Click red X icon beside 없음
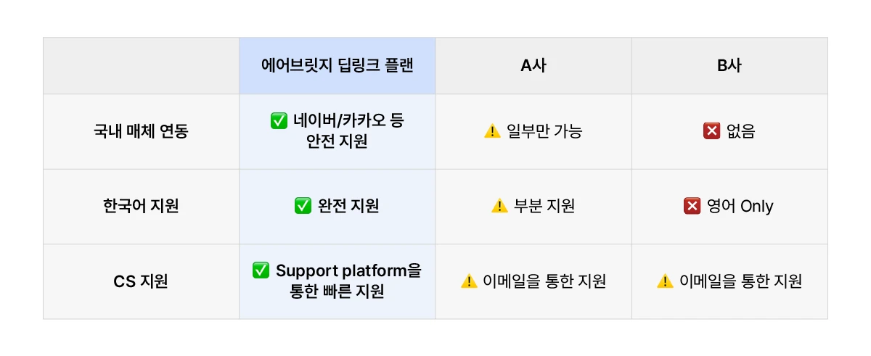The image size is (871, 356). tap(711, 131)
